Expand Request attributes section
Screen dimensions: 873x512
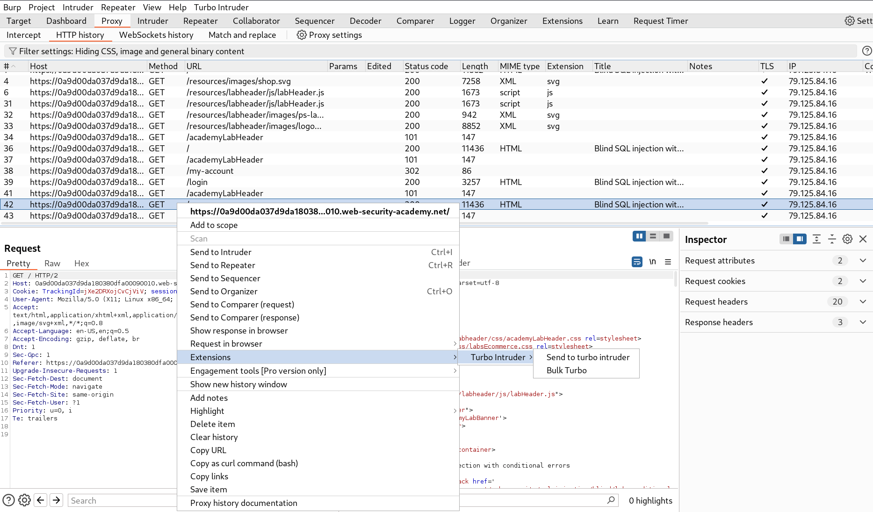tap(863, 261)
